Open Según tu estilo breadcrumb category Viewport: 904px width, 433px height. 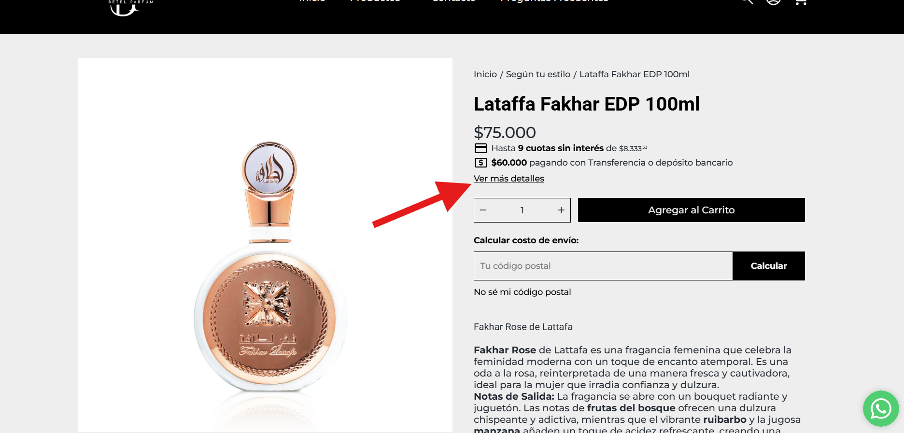tap(538, 74)
